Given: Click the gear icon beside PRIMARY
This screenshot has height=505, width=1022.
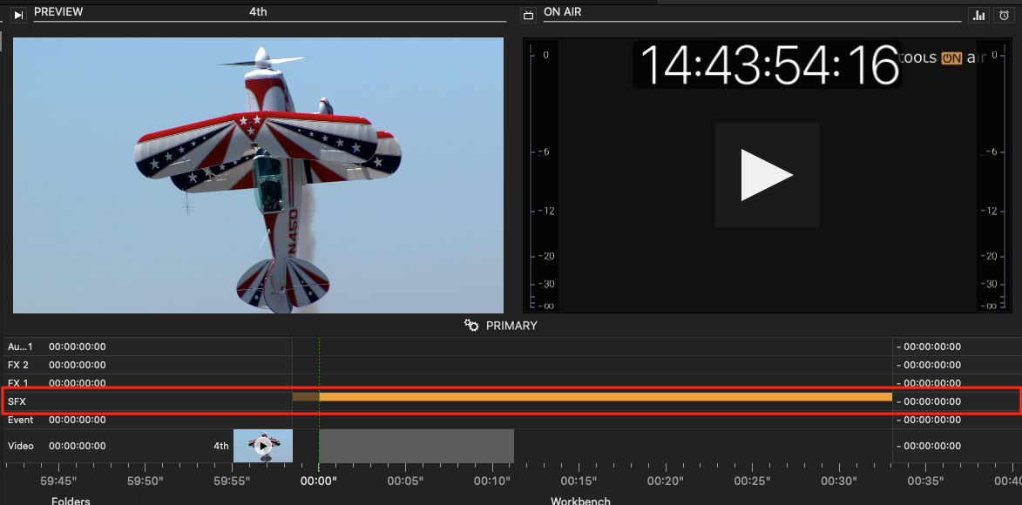Looking at the screenshot, I should (471, 325).
